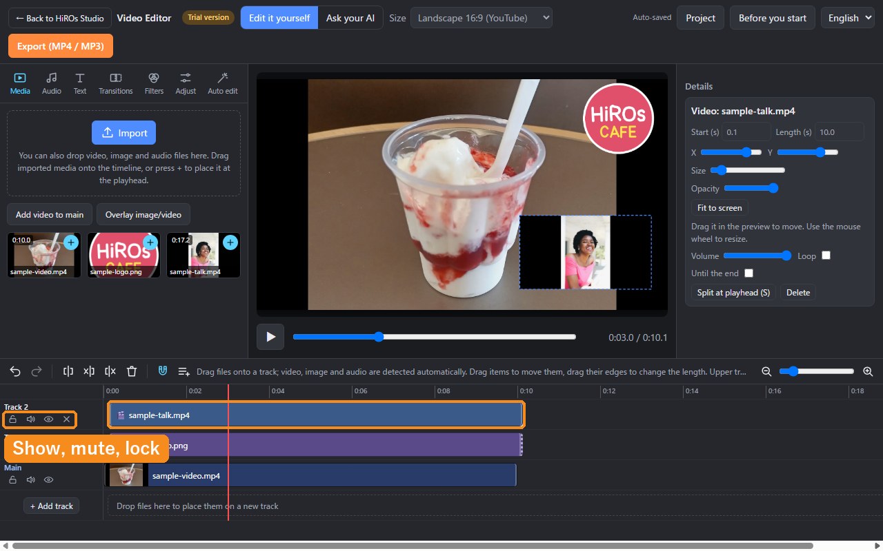Mute the Main track audio
The image size is (883, 551).
[x=30, y=479]
